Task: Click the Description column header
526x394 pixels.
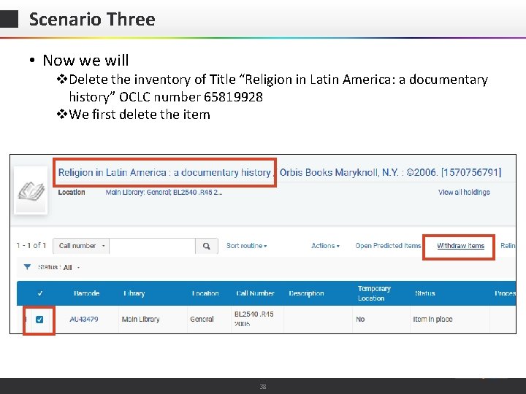Action: tap(306, 293)
